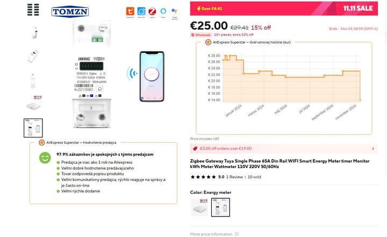Click the Google Assistant icon
This screenshot has height=237, width=387.
(x=175, y=11)
